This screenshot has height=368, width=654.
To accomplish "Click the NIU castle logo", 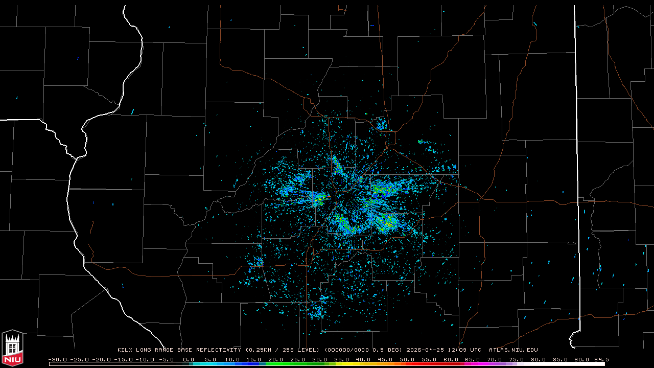I will click(12, 348).
